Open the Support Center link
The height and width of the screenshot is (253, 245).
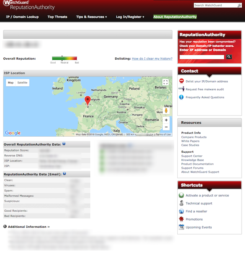[192, 156]
